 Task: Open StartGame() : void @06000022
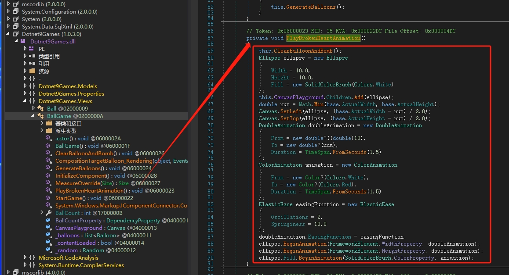point(94,198)
